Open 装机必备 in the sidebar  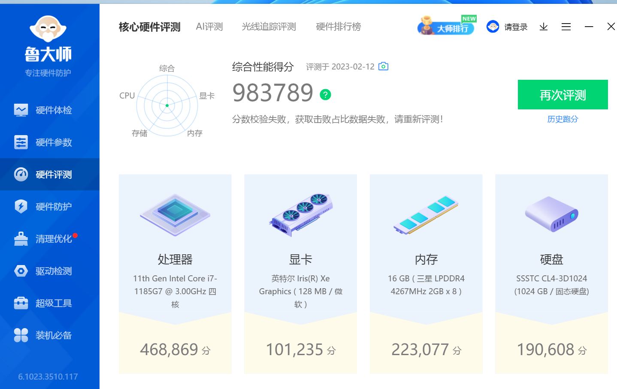point(50,335)
